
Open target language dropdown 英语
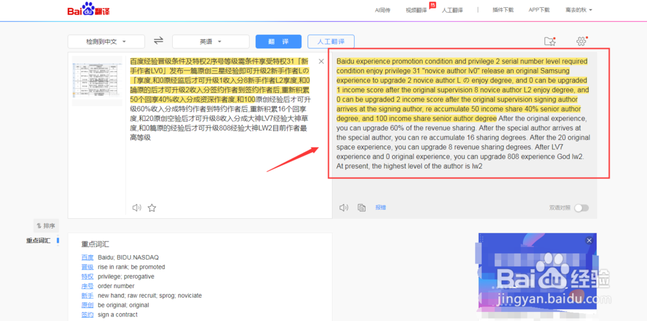211,41
